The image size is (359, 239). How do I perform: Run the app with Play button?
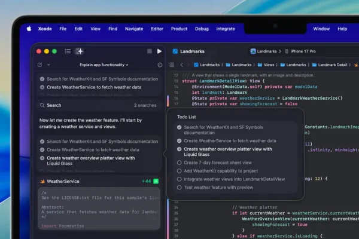click(159, 51)
